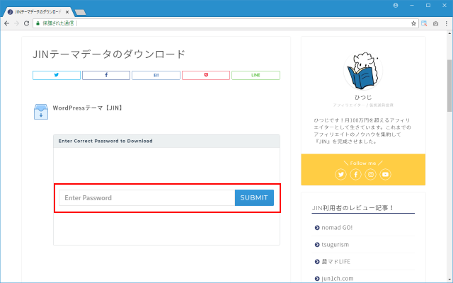The image size is (453, 283).
Task: Click the camera extension icon
Action: (x=436, y=23)
